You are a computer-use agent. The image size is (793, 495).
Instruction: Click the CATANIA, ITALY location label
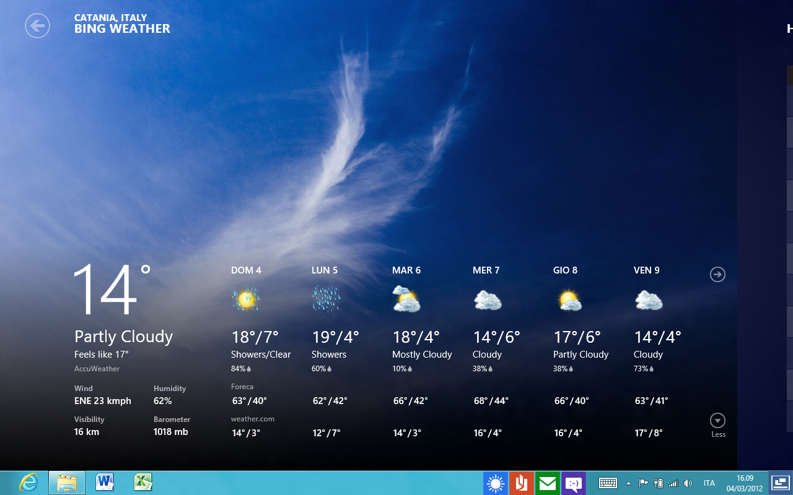tap(110, 17)
